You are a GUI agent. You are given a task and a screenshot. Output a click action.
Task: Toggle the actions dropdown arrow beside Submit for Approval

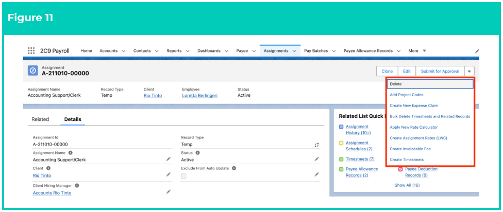pyautogui.click(x=470, y=72)
